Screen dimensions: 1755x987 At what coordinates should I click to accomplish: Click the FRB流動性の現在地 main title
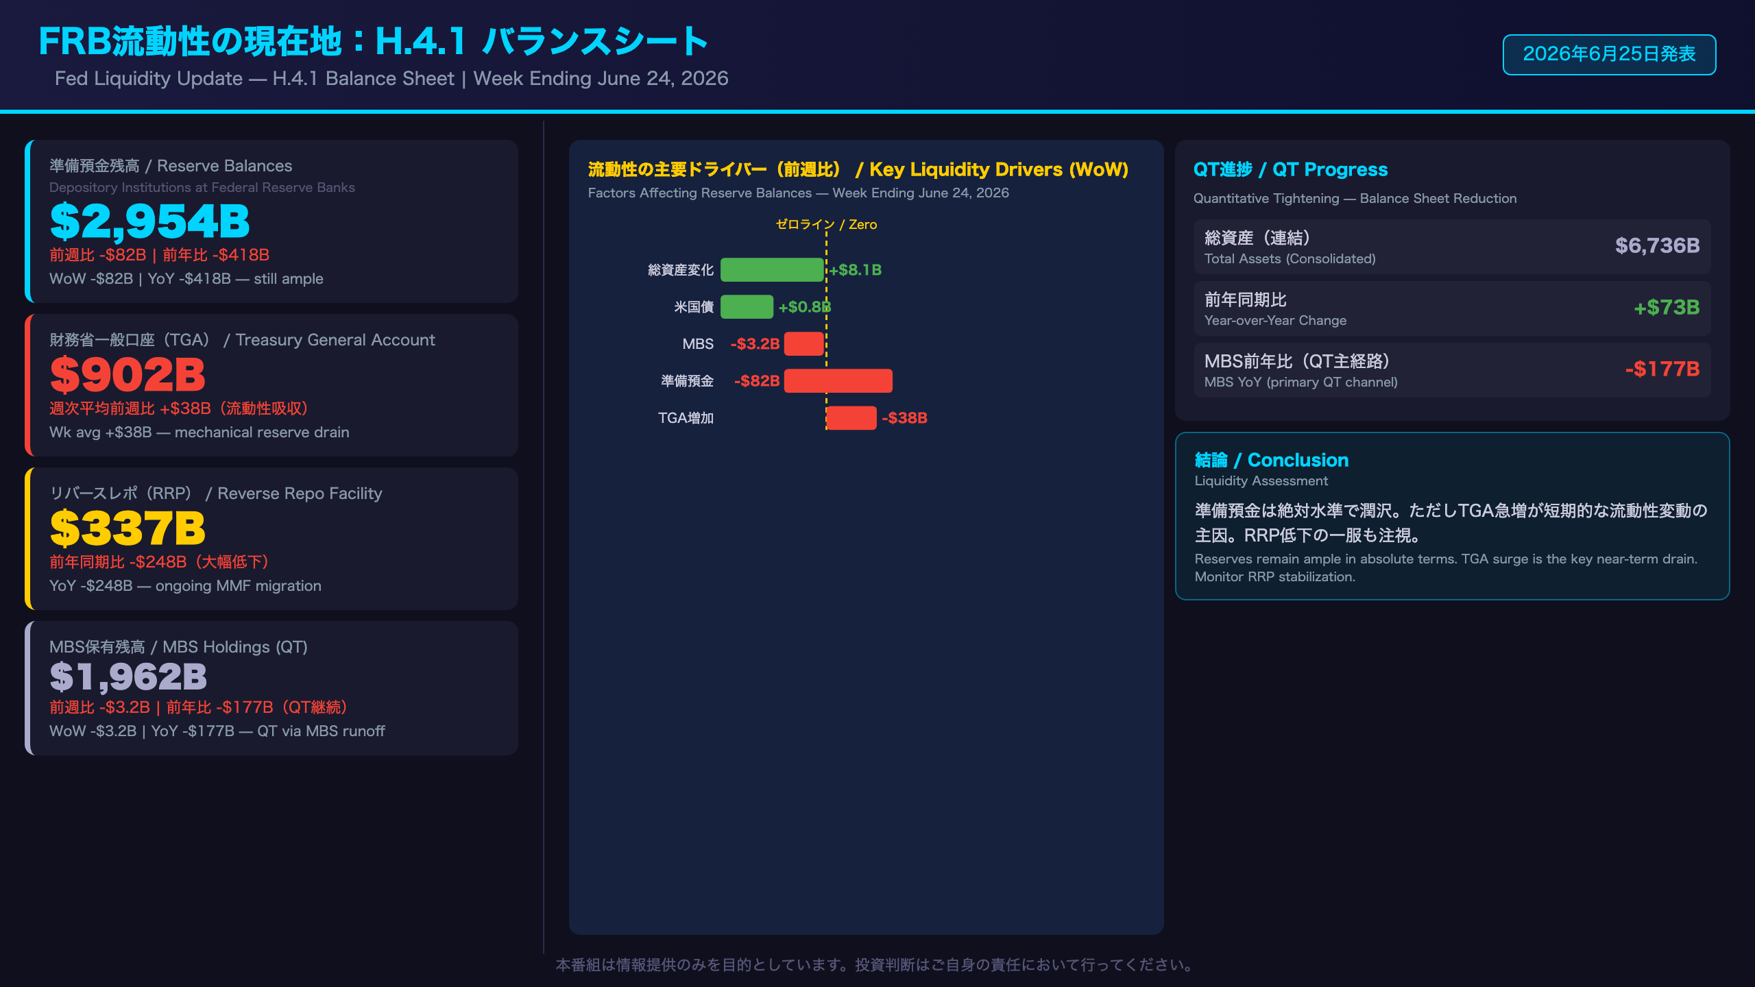tap(374, 41)
